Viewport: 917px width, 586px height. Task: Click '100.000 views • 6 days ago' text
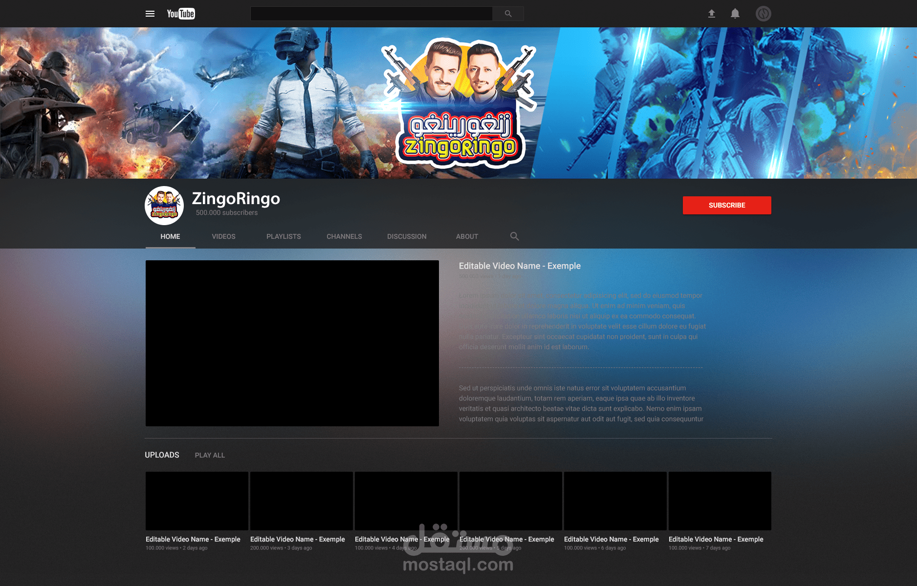(x=595, y=548)
